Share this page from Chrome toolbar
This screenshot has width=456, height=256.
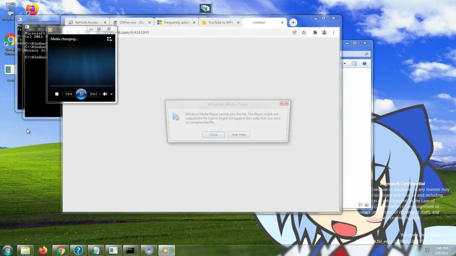[295, 32]
